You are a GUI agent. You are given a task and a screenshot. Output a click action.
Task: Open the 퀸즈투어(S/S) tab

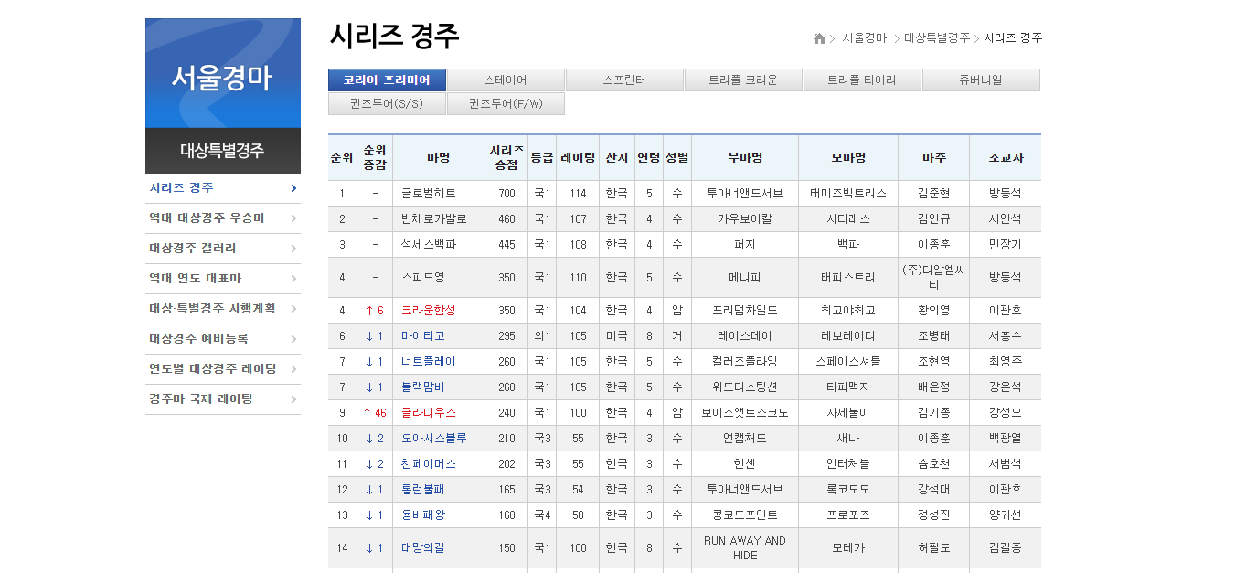pyautogui.click(x=387, y=104)
